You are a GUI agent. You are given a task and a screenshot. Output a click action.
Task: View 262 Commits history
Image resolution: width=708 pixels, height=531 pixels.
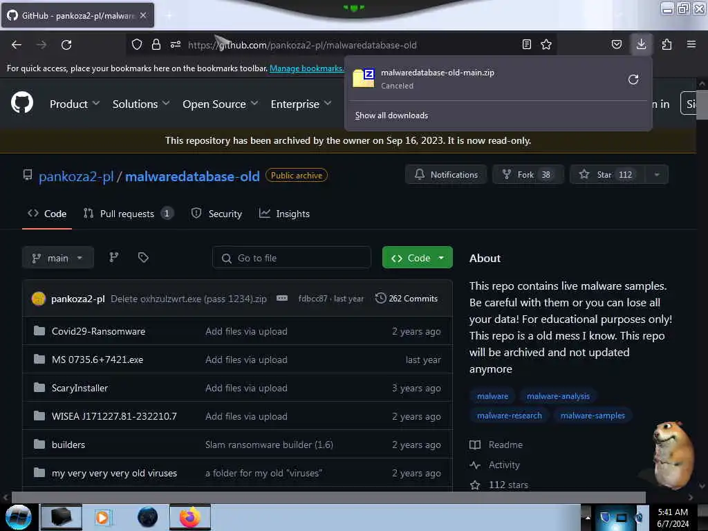[x=407, y=299]
